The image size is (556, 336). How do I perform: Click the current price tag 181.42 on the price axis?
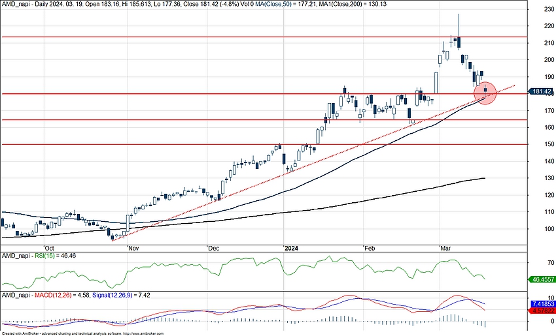(x=542, y=91)
